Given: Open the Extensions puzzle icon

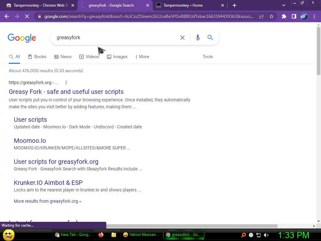Looking at the screenshot, I should coord(284,16).
